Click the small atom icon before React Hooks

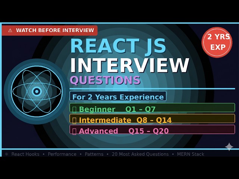tap(6, 154)
